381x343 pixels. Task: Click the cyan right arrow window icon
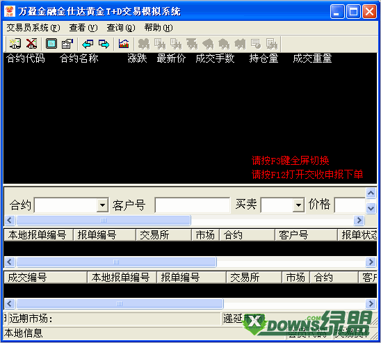(x=104, y=44)
